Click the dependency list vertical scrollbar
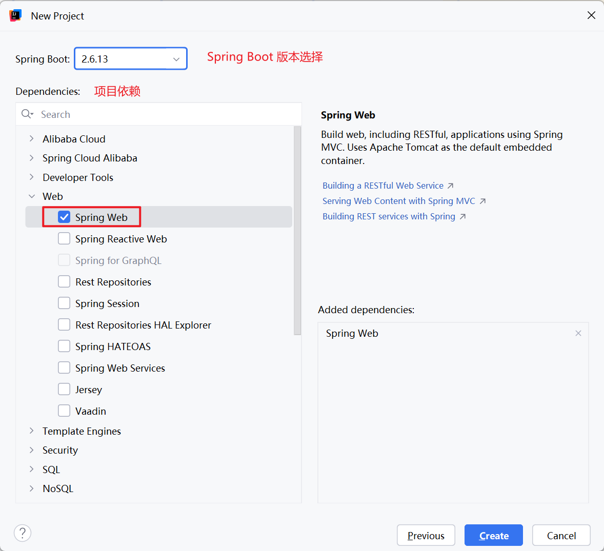The height and width of the screenshot is (551, 604). pos(297,230)
